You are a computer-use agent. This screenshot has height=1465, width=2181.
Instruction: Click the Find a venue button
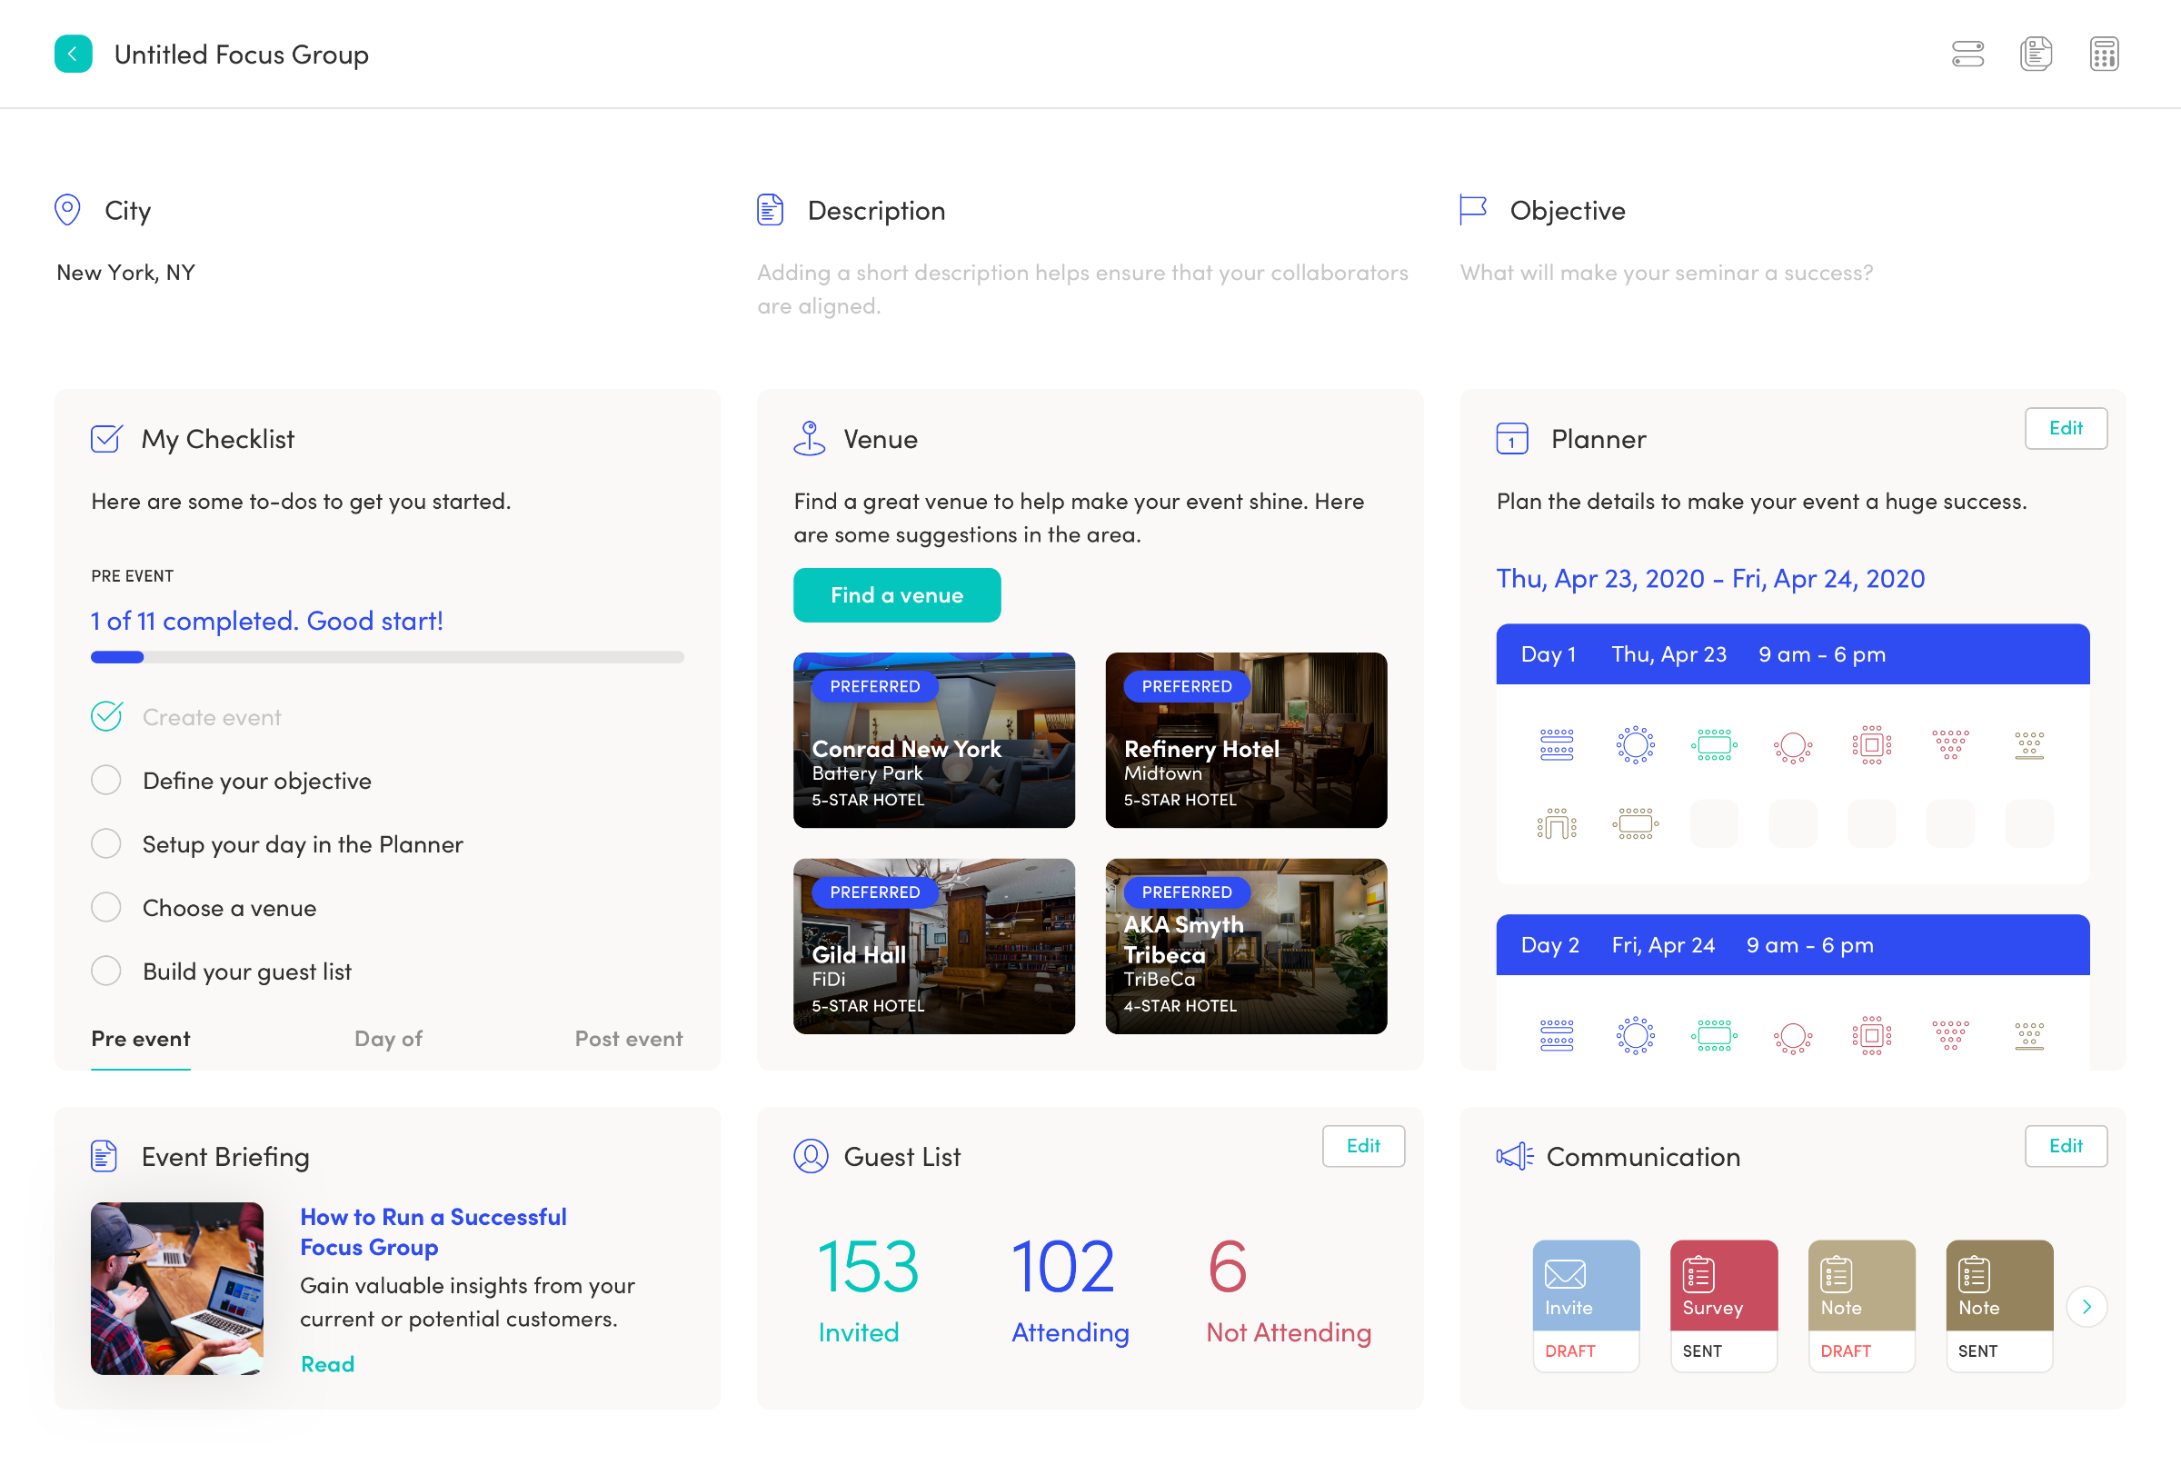pos(896,595)
